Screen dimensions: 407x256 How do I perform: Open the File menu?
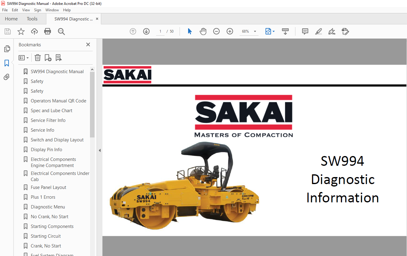[x=5, y=10]
